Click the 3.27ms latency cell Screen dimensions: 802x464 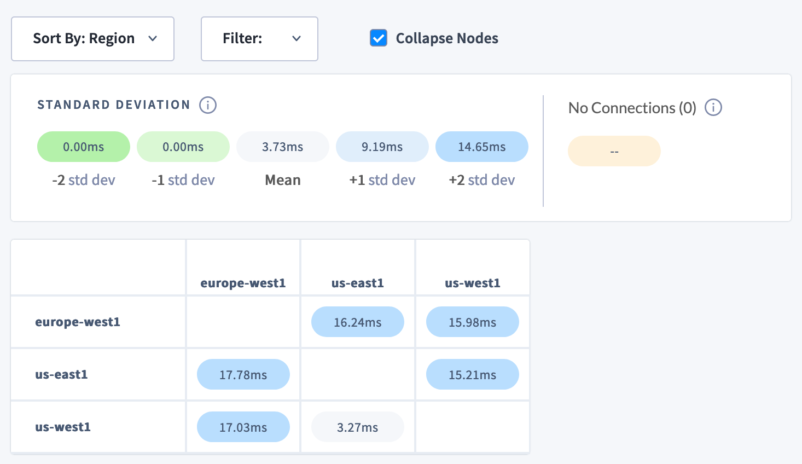pos(357,427)
